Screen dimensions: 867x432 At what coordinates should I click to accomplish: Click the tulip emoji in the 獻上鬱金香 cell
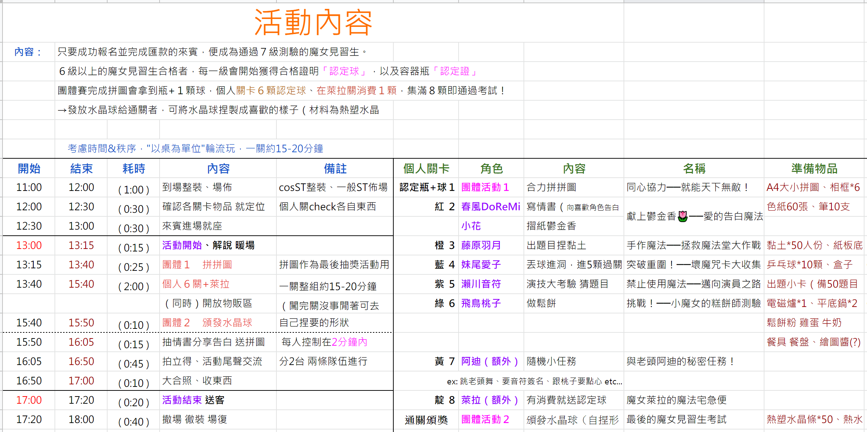click(x=683, y=216)
